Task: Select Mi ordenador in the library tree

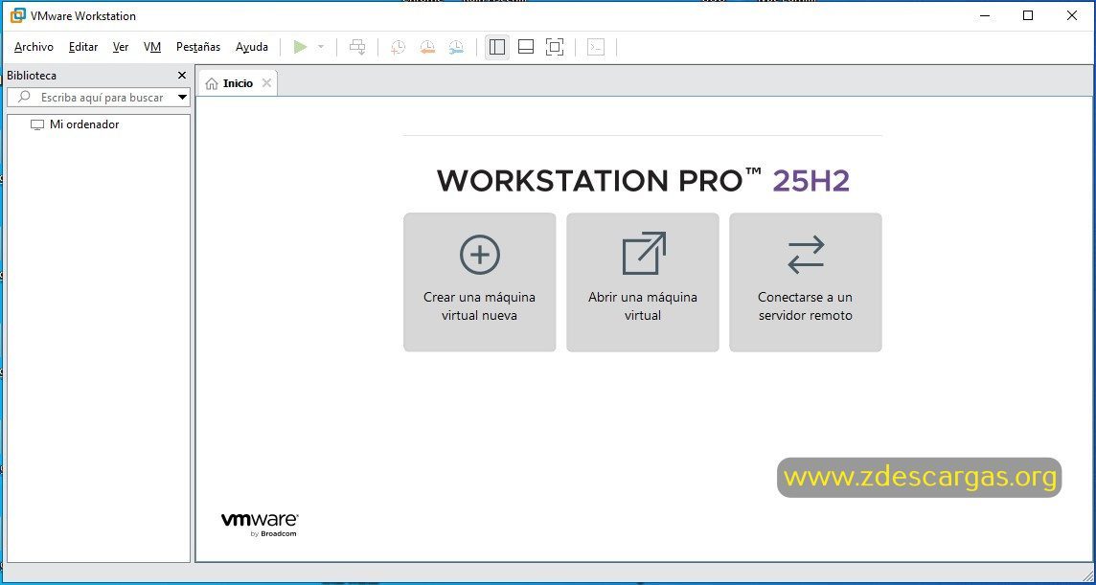Action: coord(84,124)
